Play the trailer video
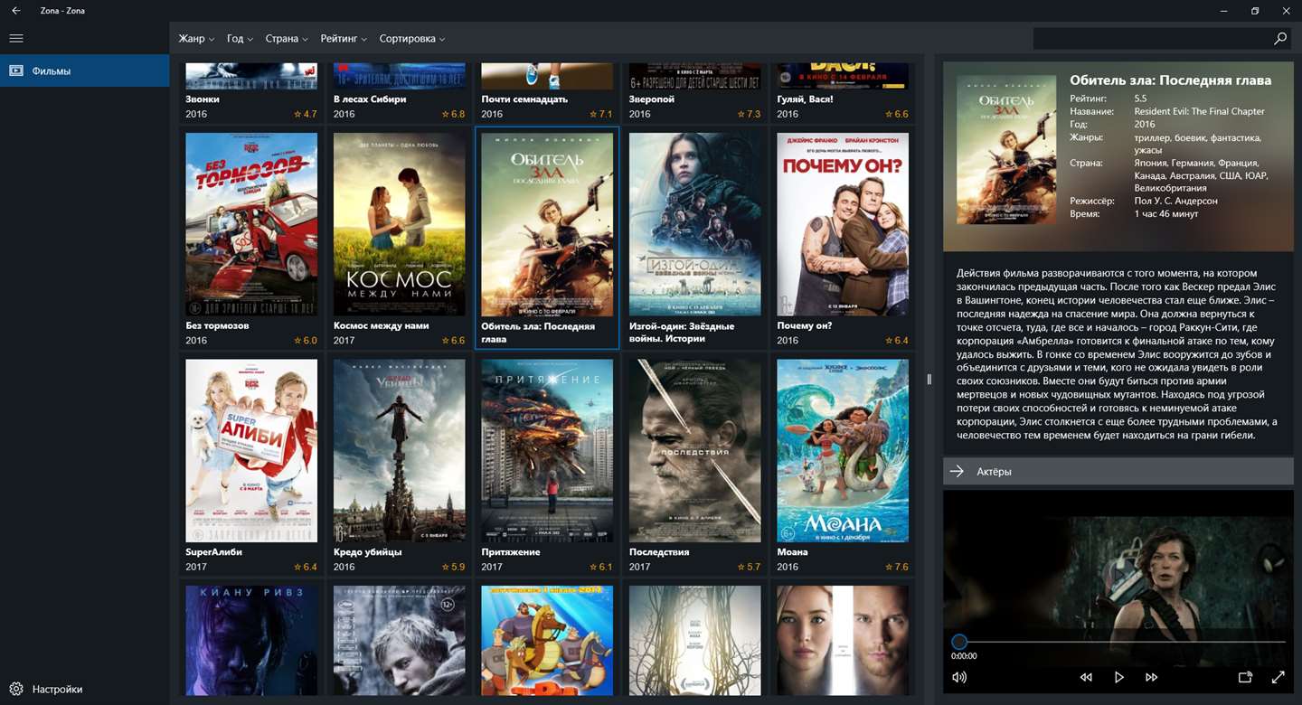1302x705 pixels. [x=1118, y=677]
